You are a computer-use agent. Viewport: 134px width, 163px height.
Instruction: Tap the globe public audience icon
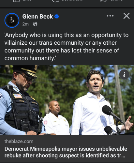35,24
